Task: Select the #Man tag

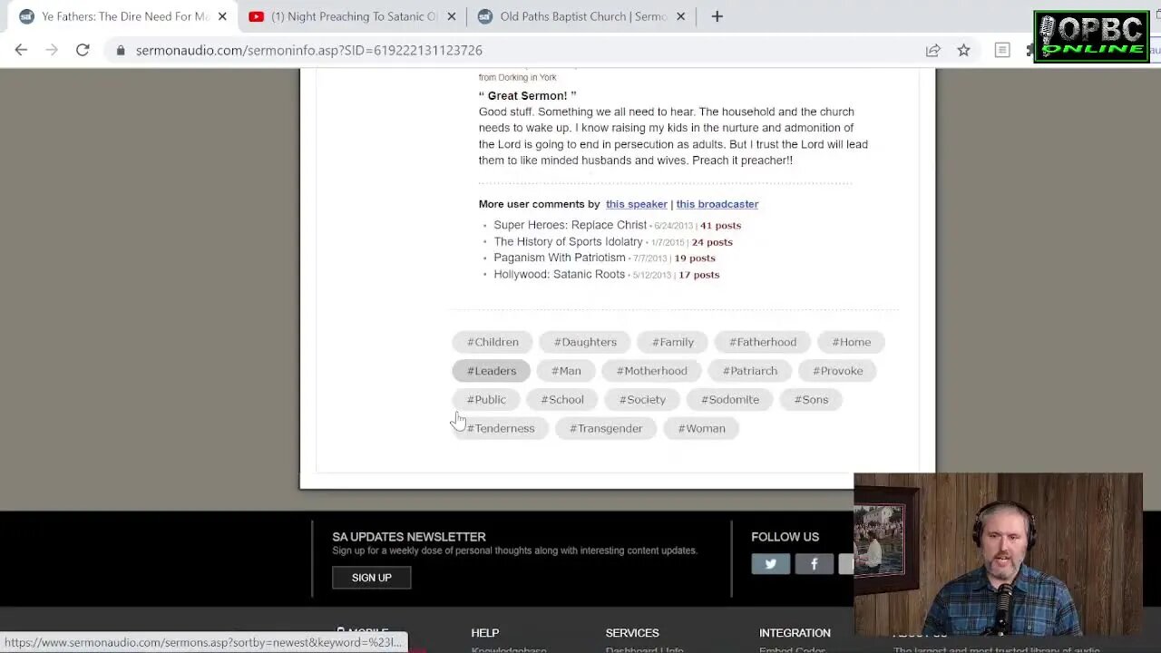Action: pyautogui.click(x=566, y=371)
